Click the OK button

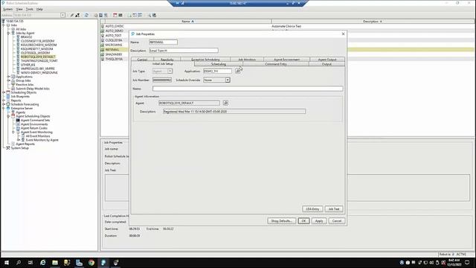(x=303, y=221)
